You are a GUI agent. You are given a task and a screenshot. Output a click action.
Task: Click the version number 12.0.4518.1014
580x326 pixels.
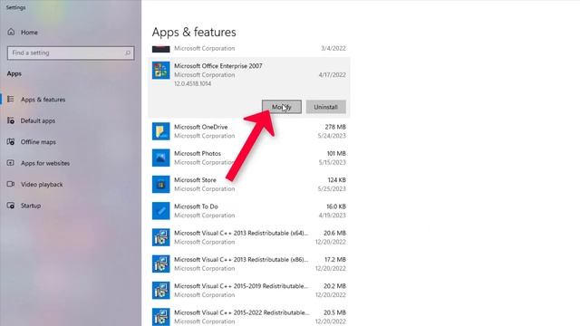(x=193, y=84)
